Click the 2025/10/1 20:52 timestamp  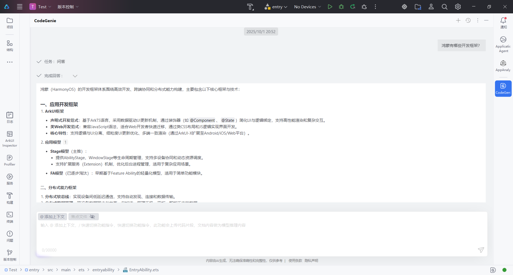pyautogui.click(x=261, y=32)
